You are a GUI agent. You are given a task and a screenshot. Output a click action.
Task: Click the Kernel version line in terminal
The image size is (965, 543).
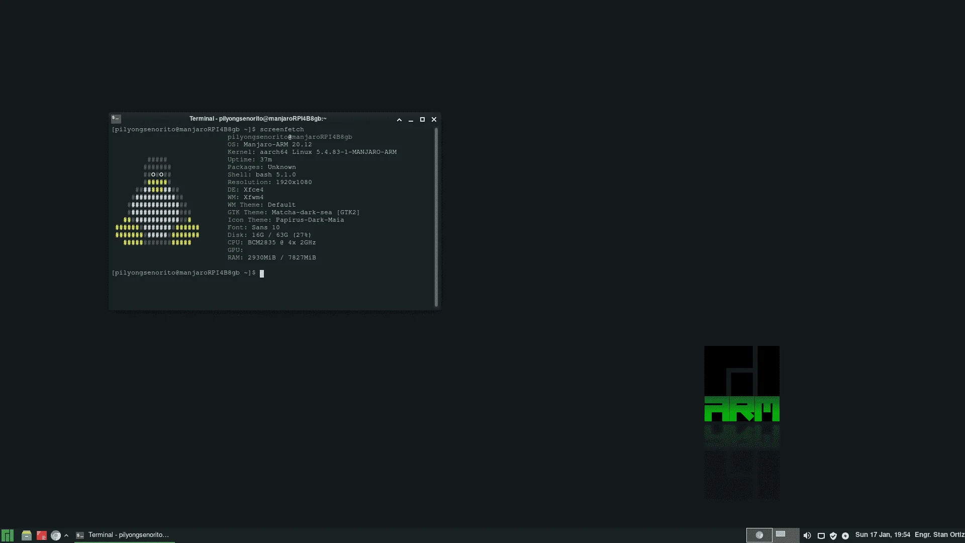pyautogui.click(x=312, y=152)
